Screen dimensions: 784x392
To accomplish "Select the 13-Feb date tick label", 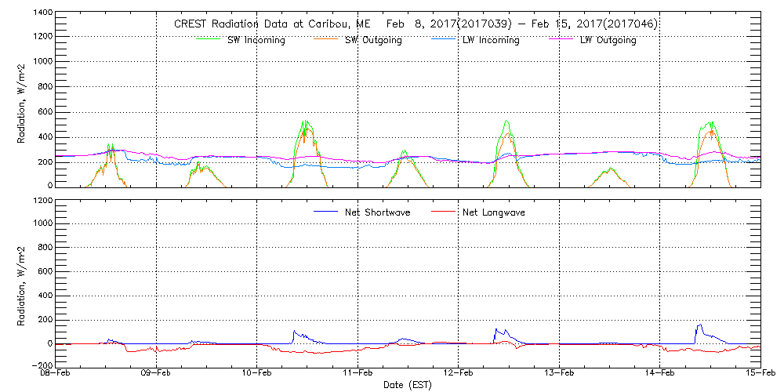I will tap(559, 374).
